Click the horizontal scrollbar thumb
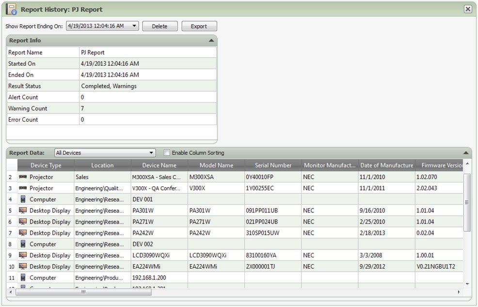 [x=83, y=292]
